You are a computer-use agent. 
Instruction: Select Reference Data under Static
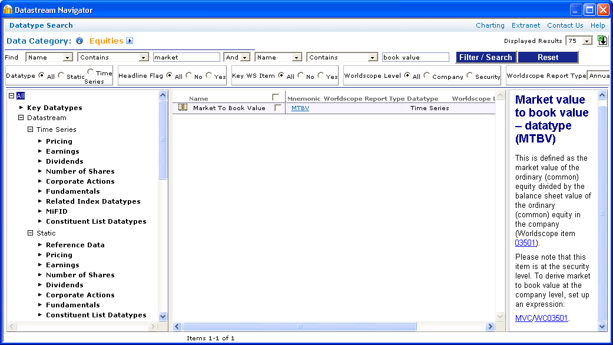coord(75,245)
